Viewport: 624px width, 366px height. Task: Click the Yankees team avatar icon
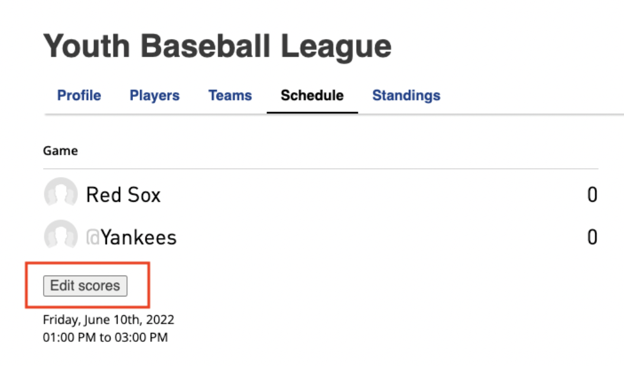click(x=60, y=236)
